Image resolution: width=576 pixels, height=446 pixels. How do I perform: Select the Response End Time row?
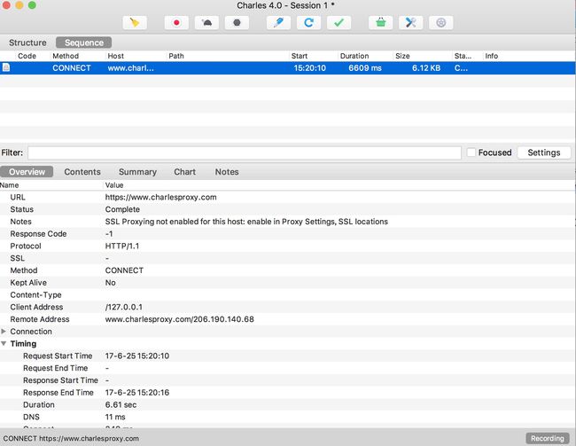click(288, 392)
